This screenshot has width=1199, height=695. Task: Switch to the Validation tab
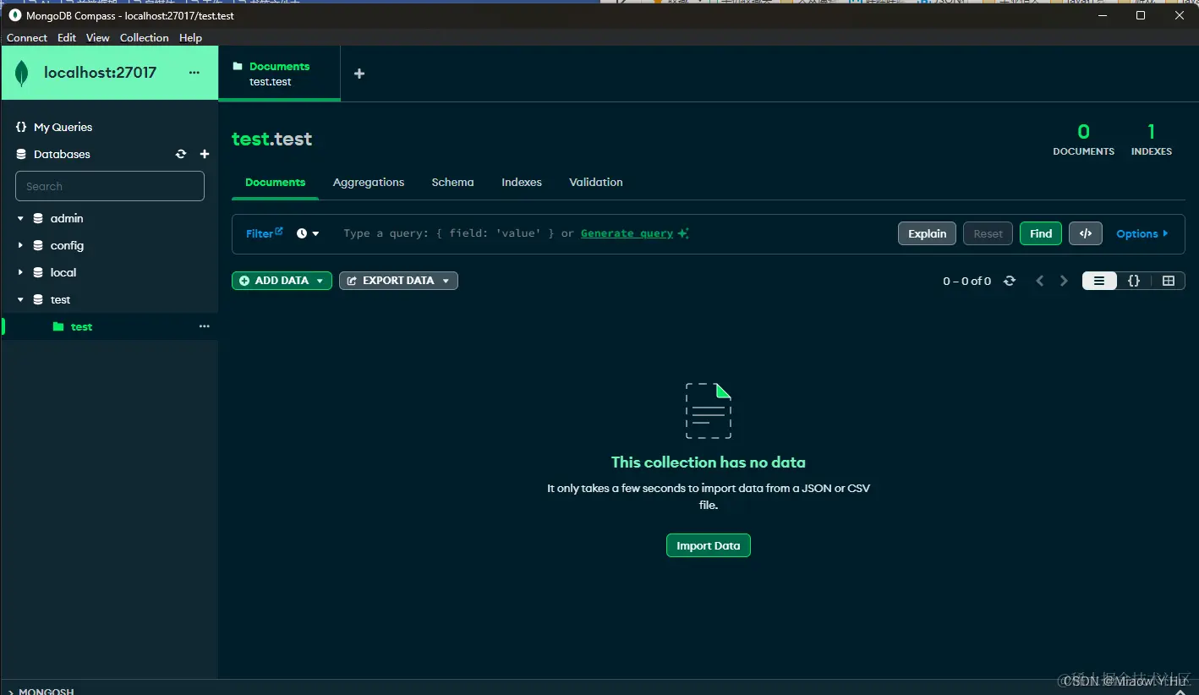click(x=596, y=182)
